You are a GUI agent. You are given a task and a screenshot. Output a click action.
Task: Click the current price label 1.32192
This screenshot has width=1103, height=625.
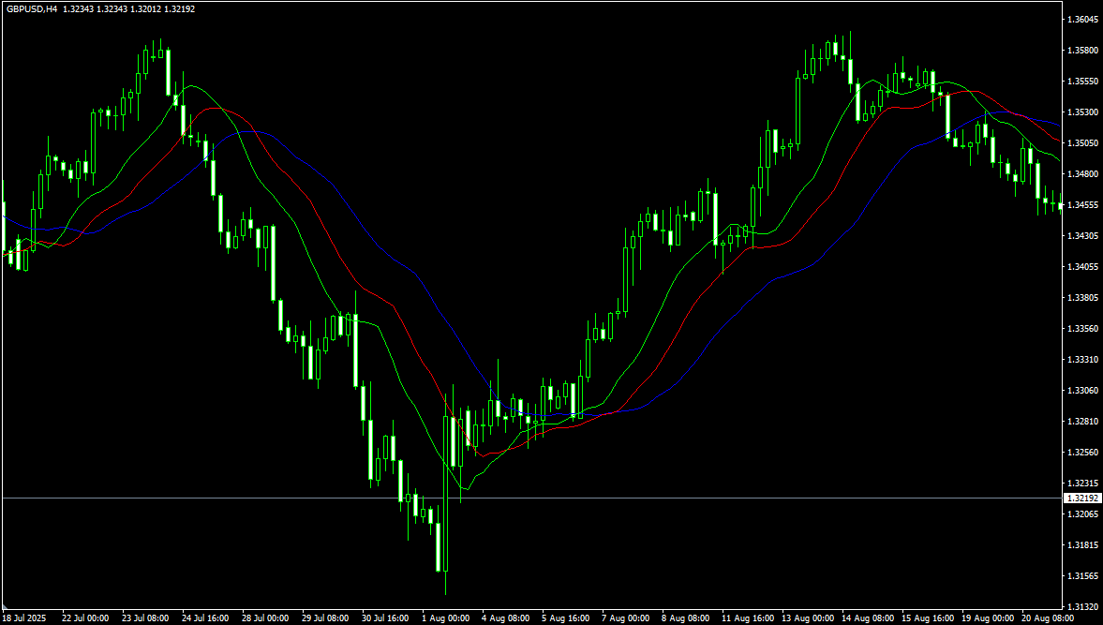(x=1082, y=499)
